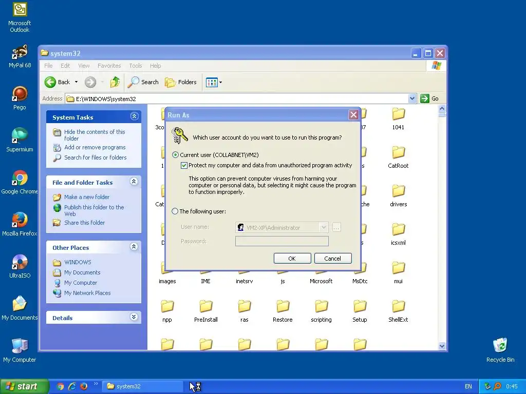Image resolution: width=526 pixels, height=394 pixels.
Task: Click the Go button next to address
Action: [429, 98]
